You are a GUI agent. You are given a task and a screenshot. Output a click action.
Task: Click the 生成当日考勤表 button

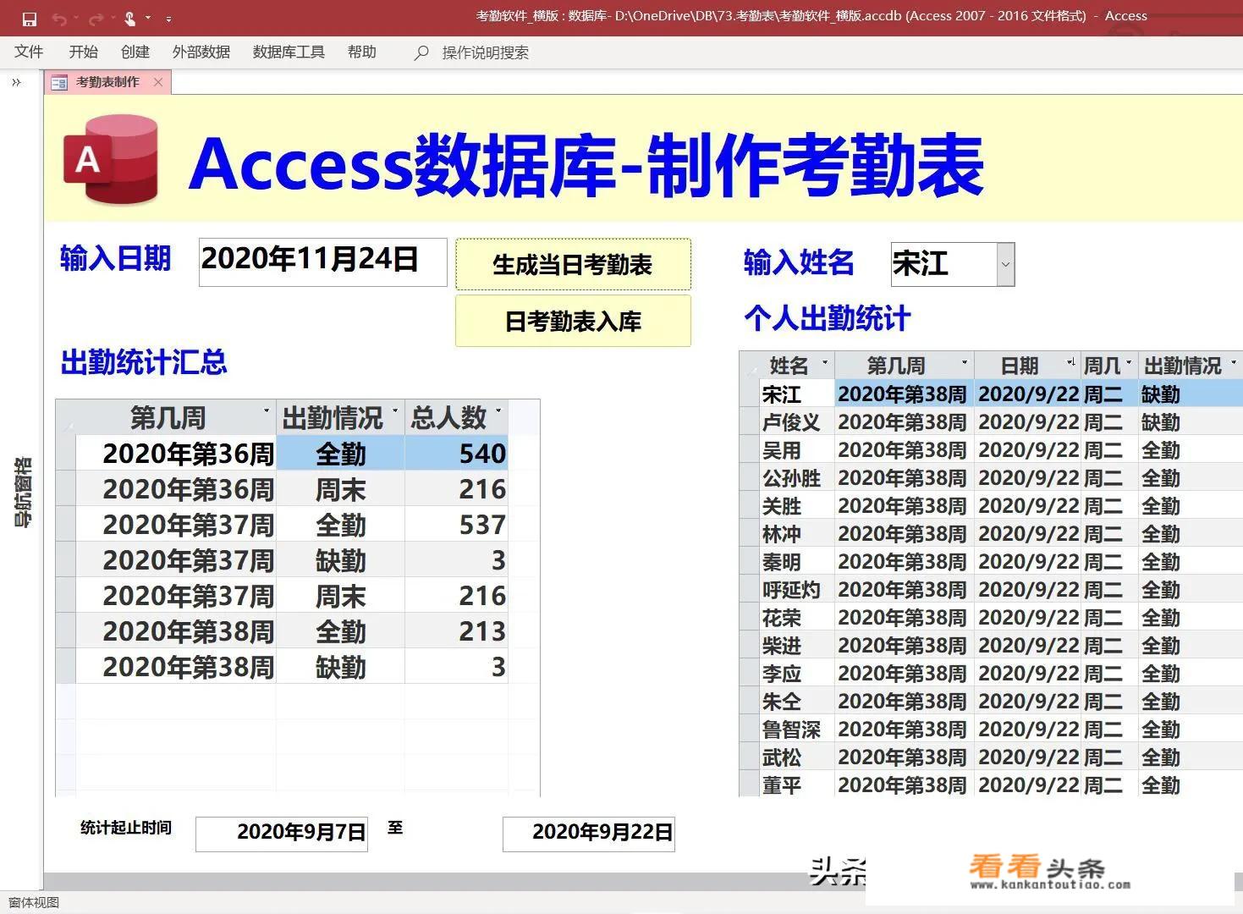[x=573, y=265]
